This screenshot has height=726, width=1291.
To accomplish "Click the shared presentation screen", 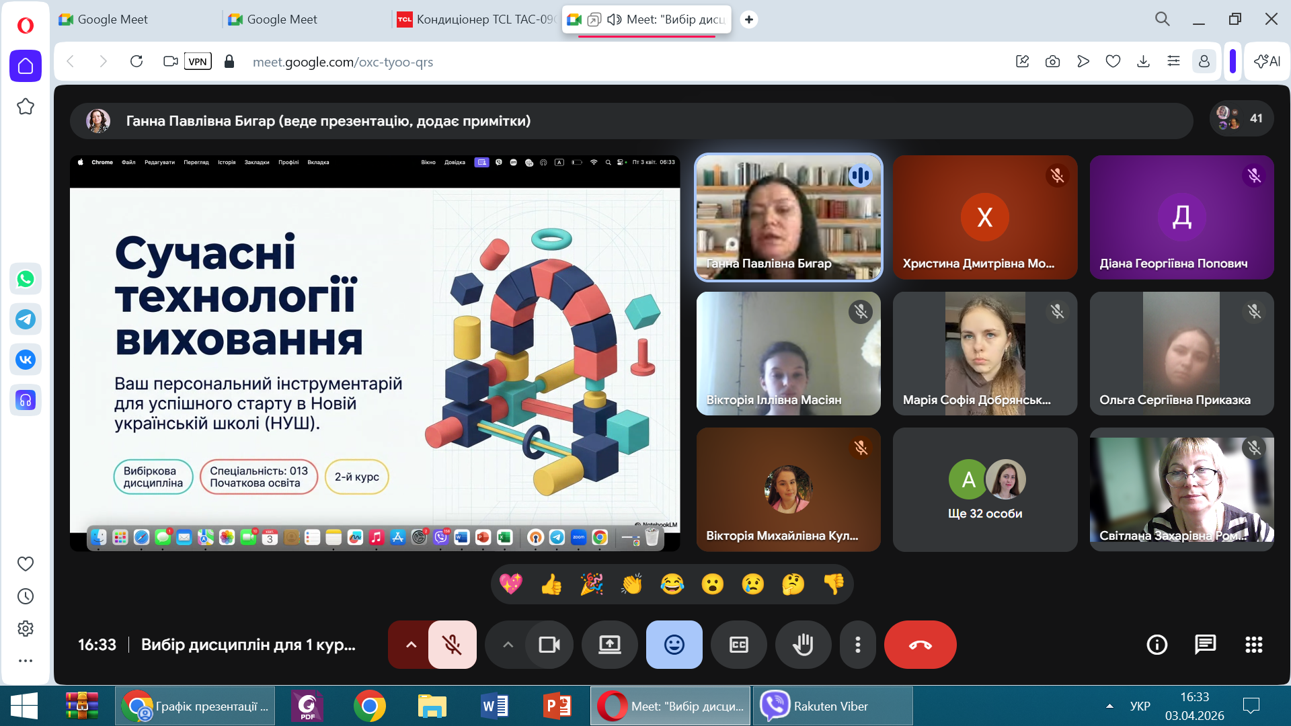I will pyautogui.click(x=375, y=354).
